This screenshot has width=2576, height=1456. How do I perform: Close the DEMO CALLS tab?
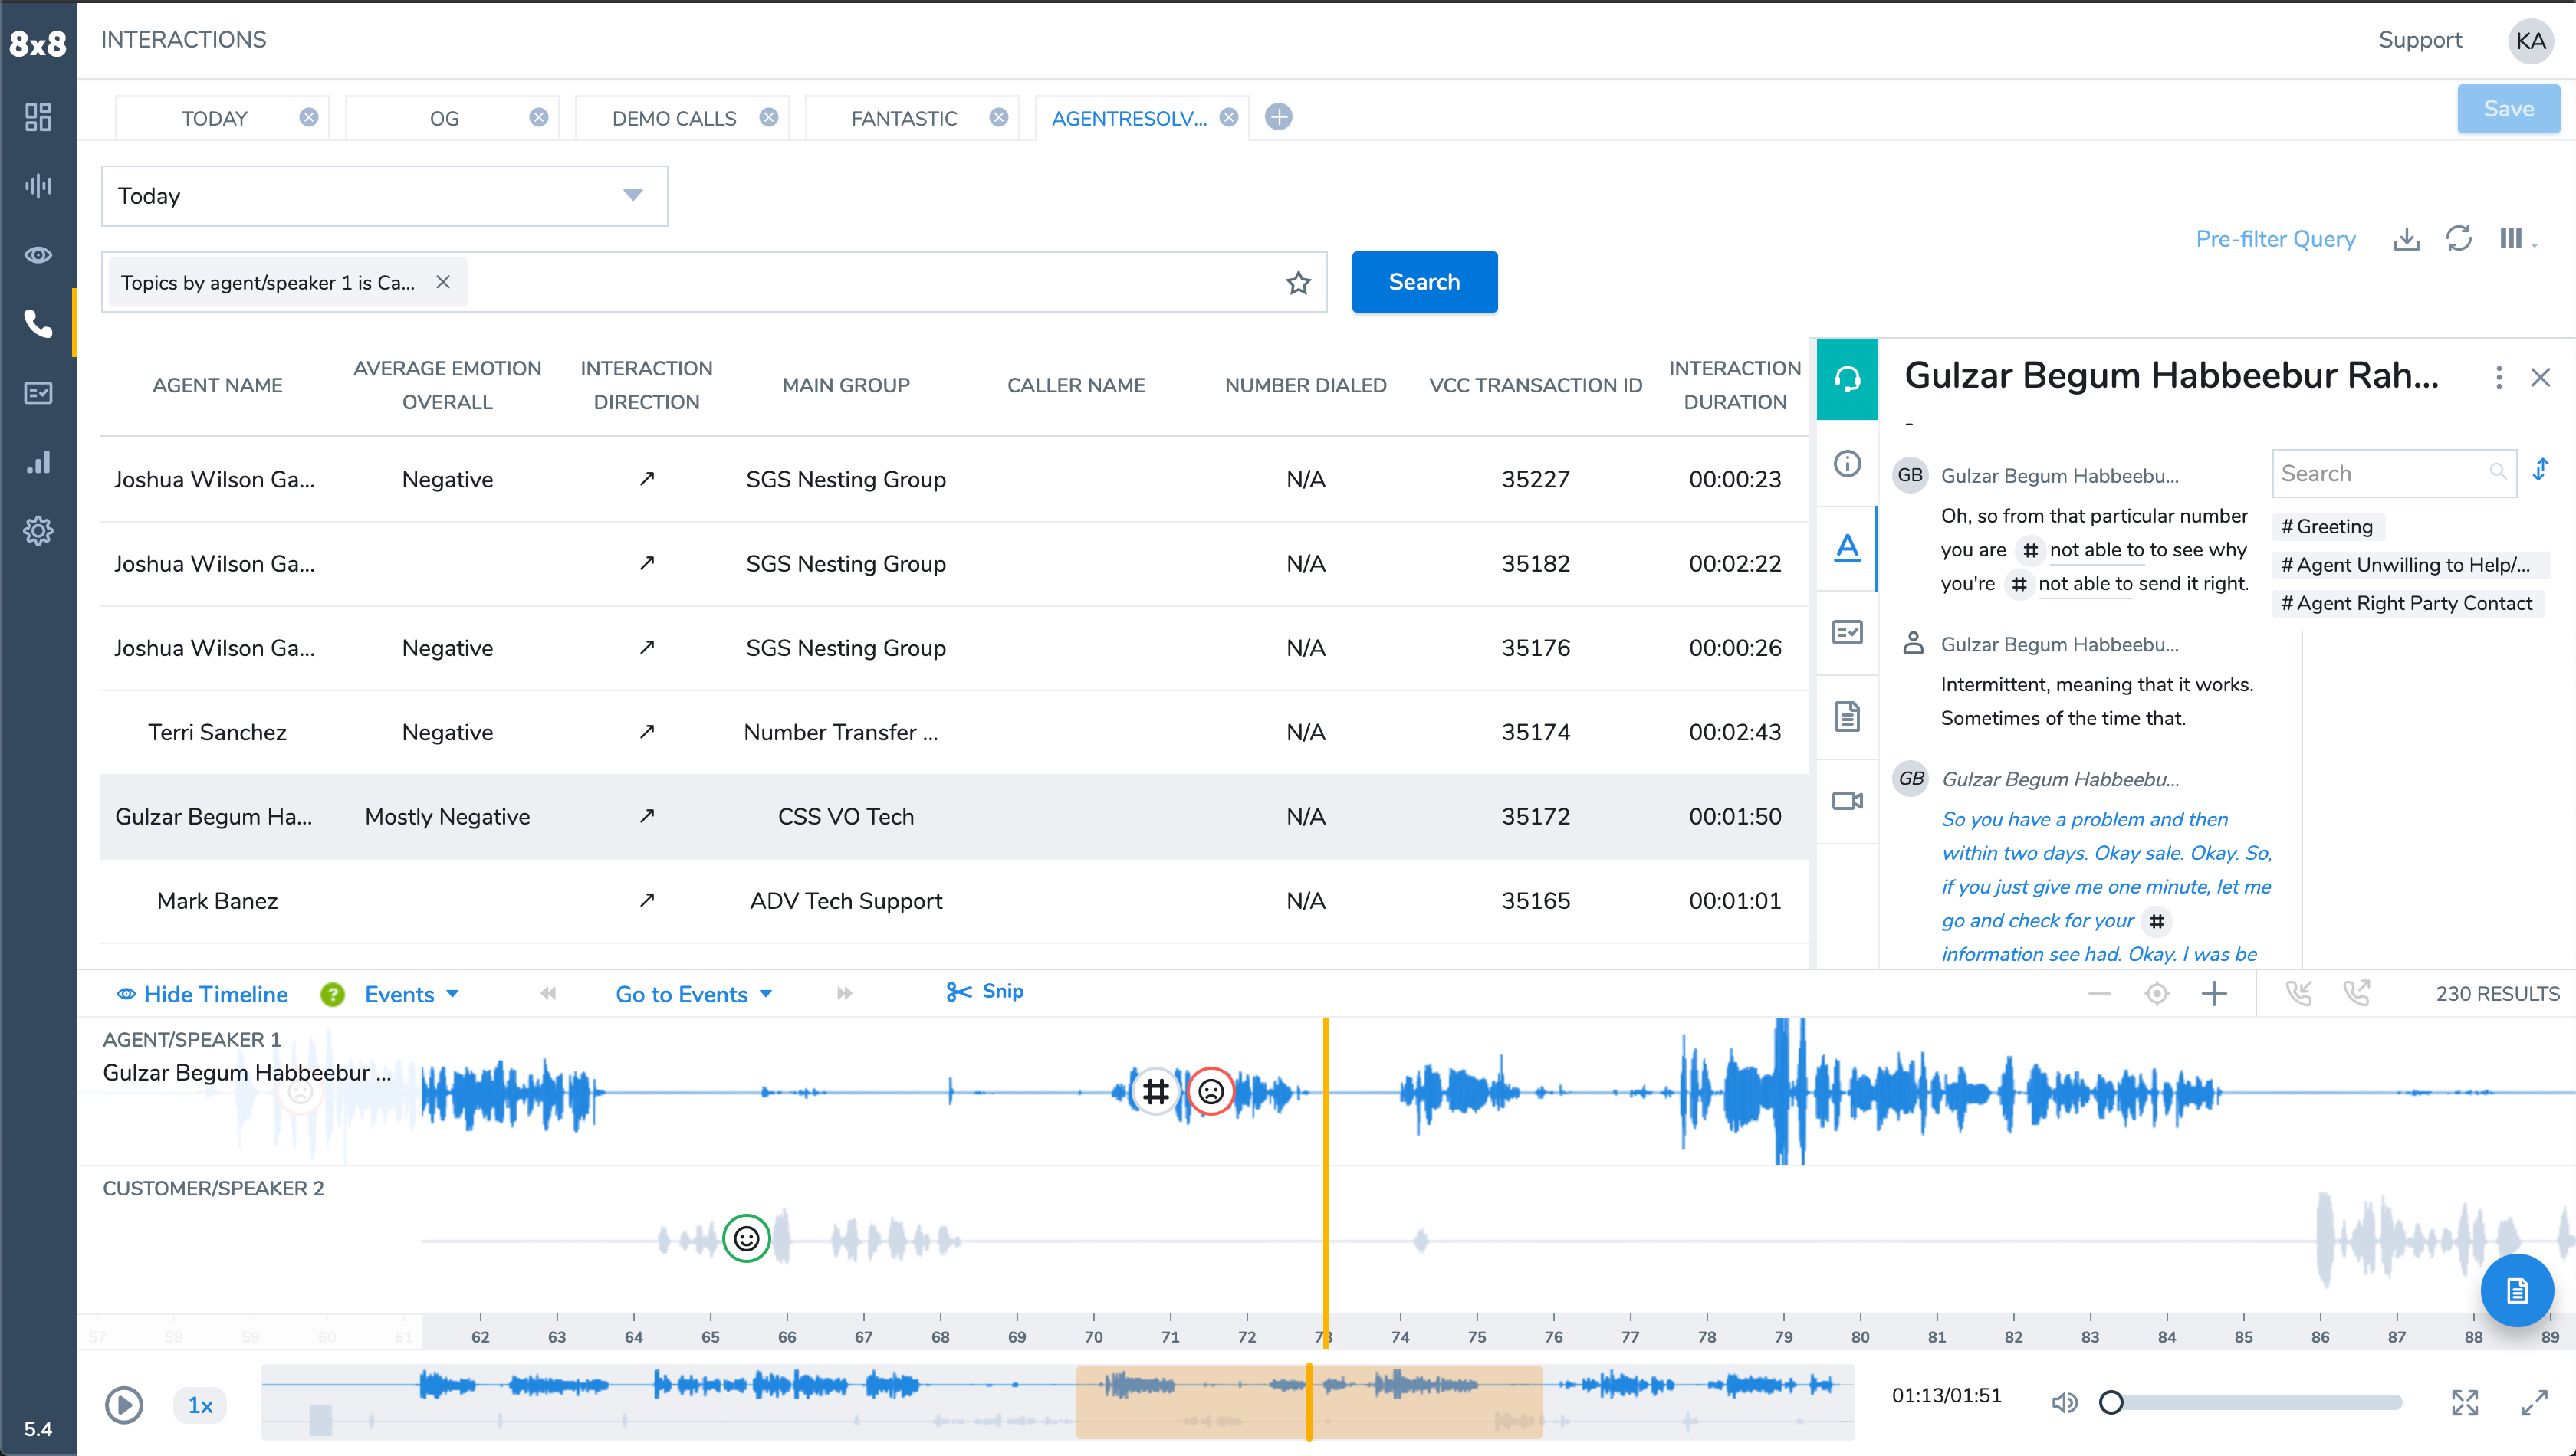(x=768, y=117)
